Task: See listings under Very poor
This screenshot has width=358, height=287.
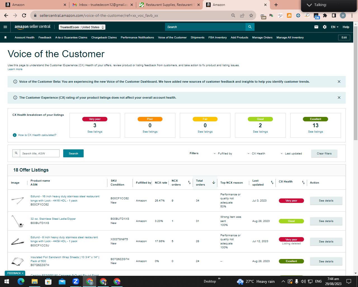Action: (95, 132)
